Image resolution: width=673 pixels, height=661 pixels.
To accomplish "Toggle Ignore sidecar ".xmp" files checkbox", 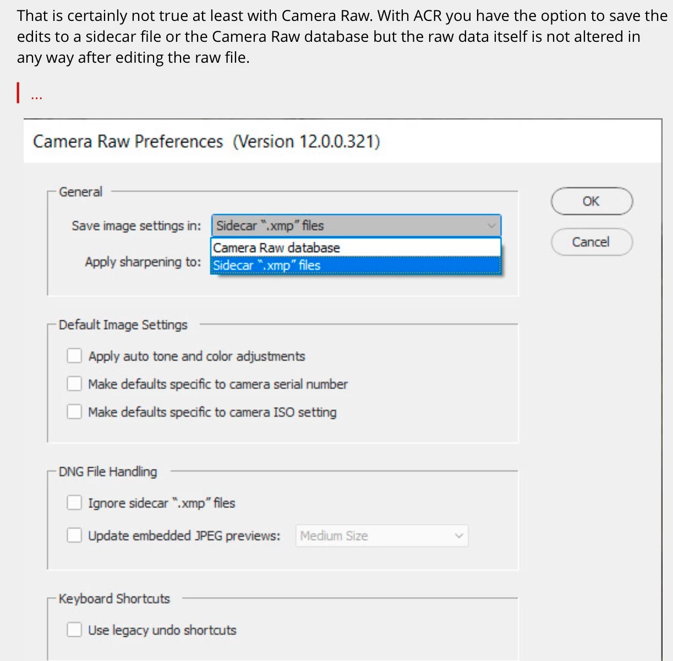I will click(x=74, y=502).
